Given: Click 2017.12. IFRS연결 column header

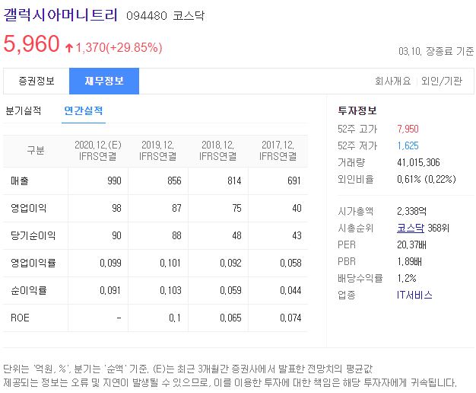Looking at the screenshot, I should (x=278, y=151).
